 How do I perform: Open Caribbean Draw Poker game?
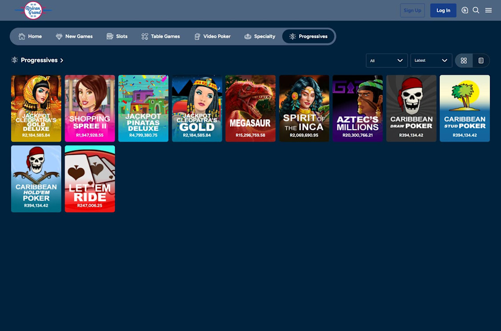411,109
